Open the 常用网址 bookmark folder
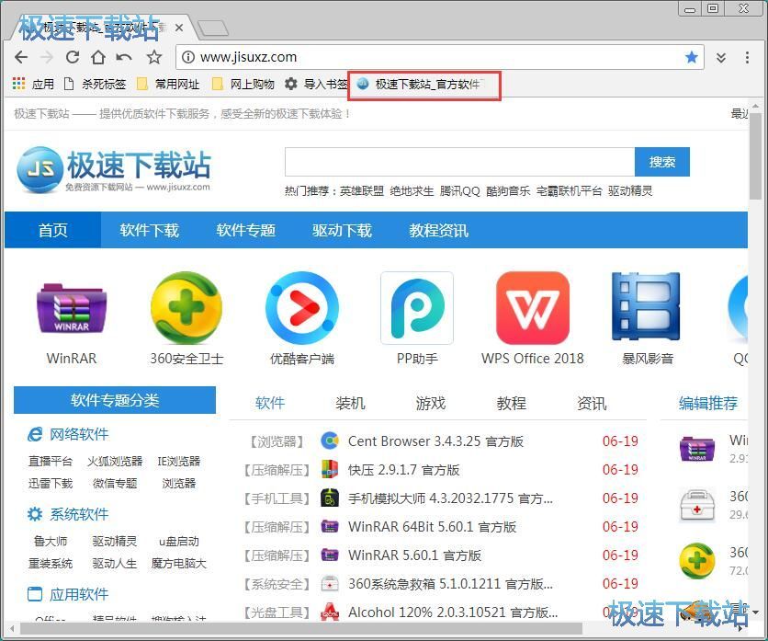The width and height of the screenshot is (768, 641). point(168,85)
